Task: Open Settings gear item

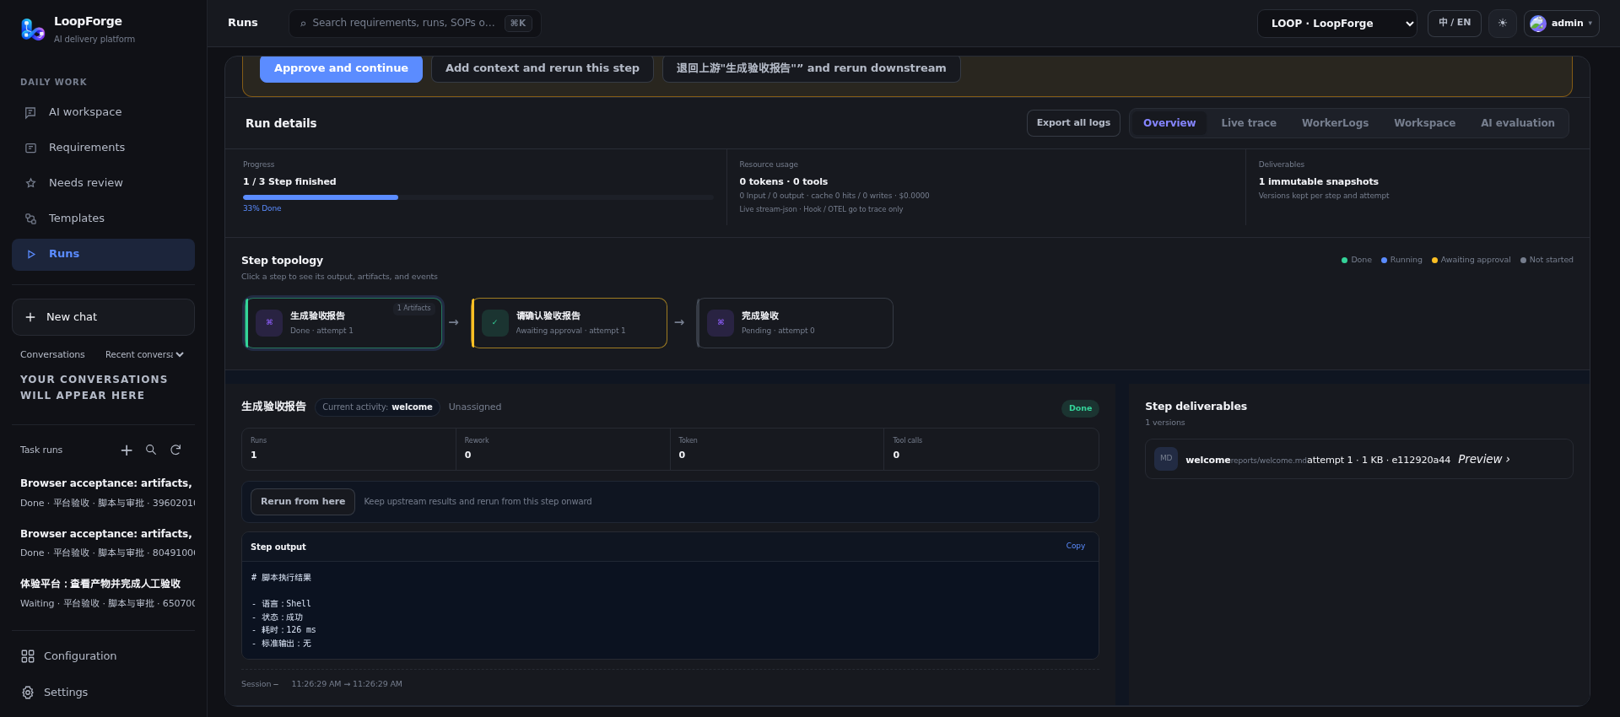Action: [103, 693]
